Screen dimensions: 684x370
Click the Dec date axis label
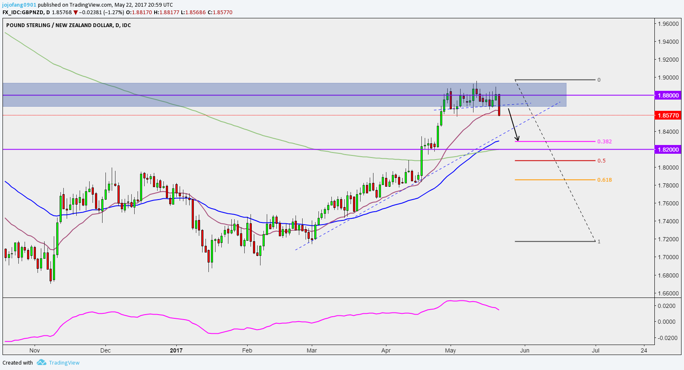[105, 350]
